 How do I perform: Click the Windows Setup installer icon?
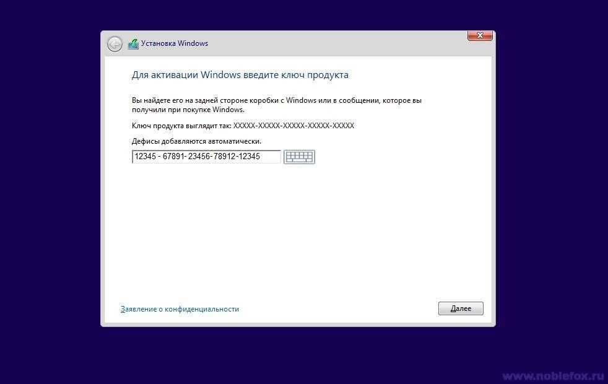(133, 44)
